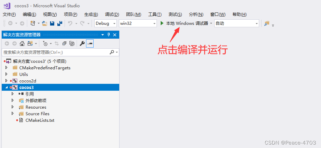321x148 pixels.
Task: Open the Pending Changes Filter dropdown arrow
Action: pos(50,43)
